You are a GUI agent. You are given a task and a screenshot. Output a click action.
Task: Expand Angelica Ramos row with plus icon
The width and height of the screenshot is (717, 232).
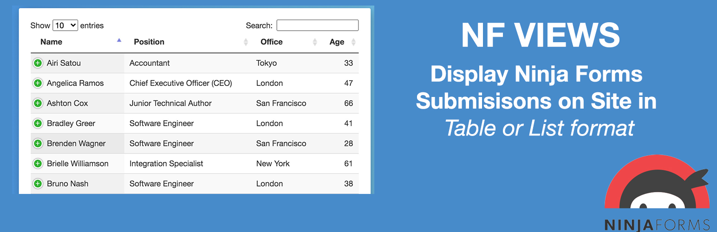38,84
